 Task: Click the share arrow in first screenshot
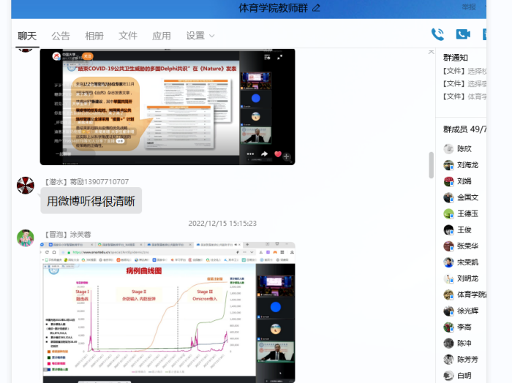coord(263,154)
